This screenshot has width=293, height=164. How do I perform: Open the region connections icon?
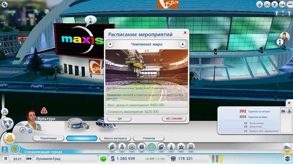point(7,123)
